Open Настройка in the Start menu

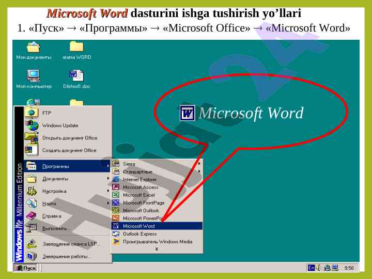54,191
